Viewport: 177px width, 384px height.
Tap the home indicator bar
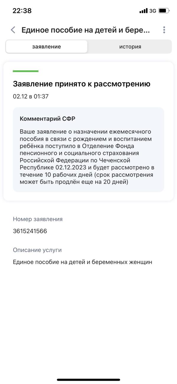88,380
